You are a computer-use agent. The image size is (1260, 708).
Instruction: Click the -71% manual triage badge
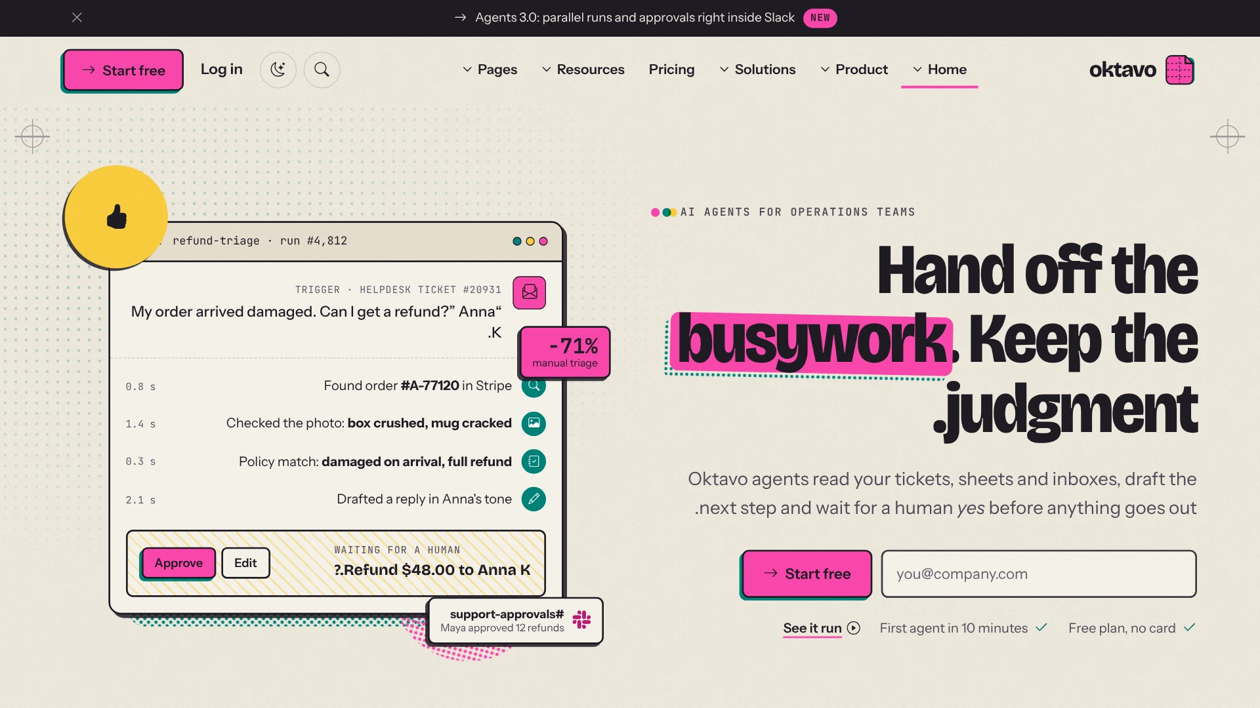tap(564, 352)
